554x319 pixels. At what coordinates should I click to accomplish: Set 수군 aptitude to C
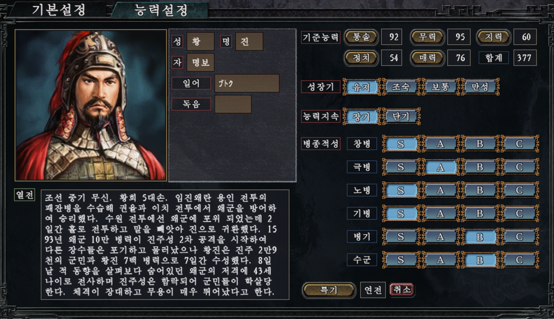click(x=520, y=260)
